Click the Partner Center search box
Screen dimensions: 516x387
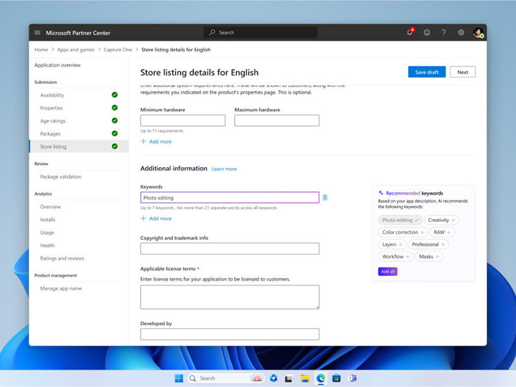tap(261, 32)
